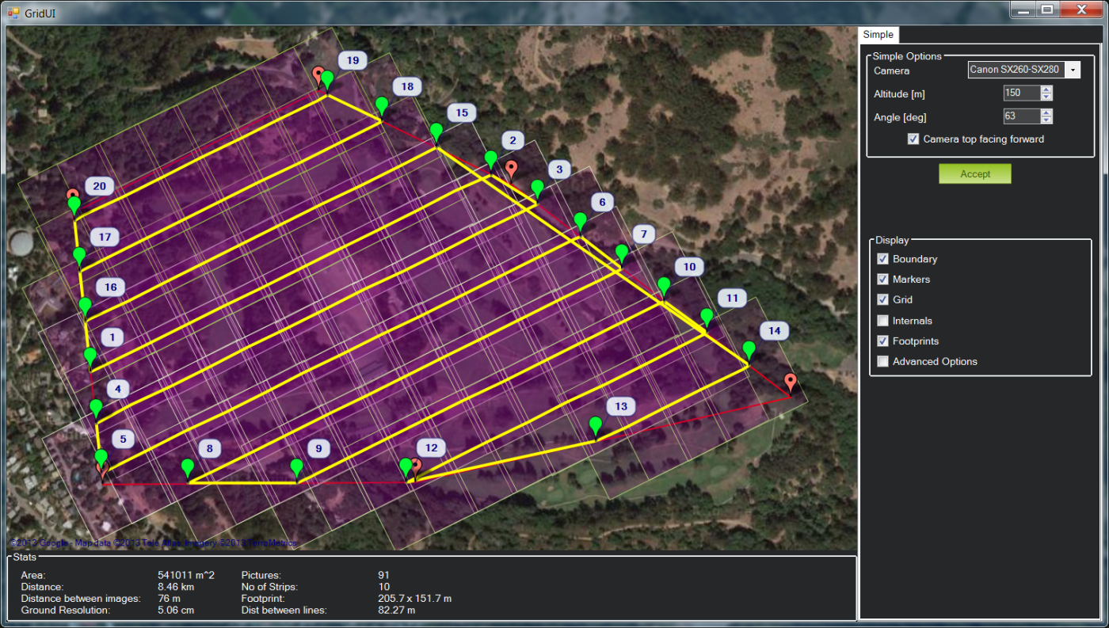Click the Footprint value 205.7 x 151.7 m

415,599
